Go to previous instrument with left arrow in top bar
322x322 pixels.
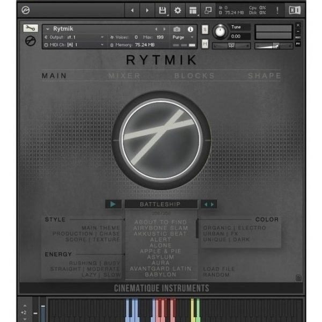[132, 10]
